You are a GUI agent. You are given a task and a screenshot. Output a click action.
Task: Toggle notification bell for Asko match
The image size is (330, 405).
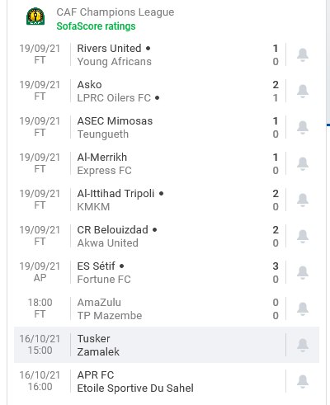303,91
